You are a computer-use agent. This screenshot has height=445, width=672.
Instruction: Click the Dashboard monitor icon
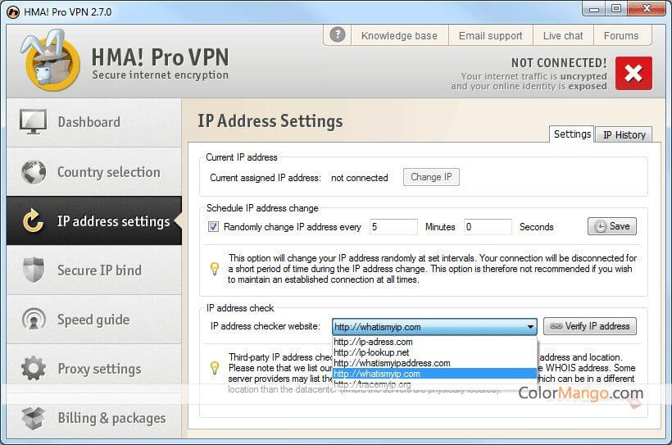click(x=33, y=122)
